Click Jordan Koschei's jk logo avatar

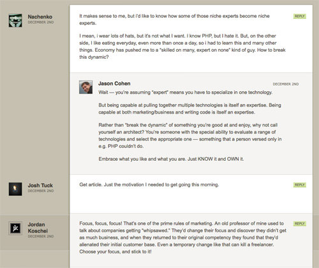coord(15,228)
